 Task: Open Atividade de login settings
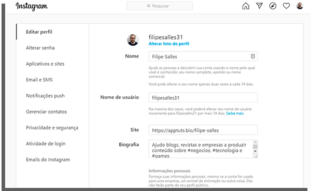pyautogui.click(x=46, y=144)
